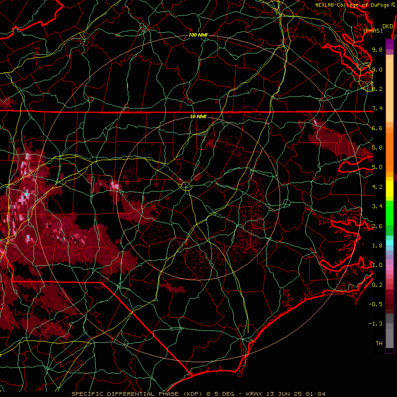Click the "TH" threshold label on the scale
The height and width of the screenshot is (397, 397).
(379, 344)
